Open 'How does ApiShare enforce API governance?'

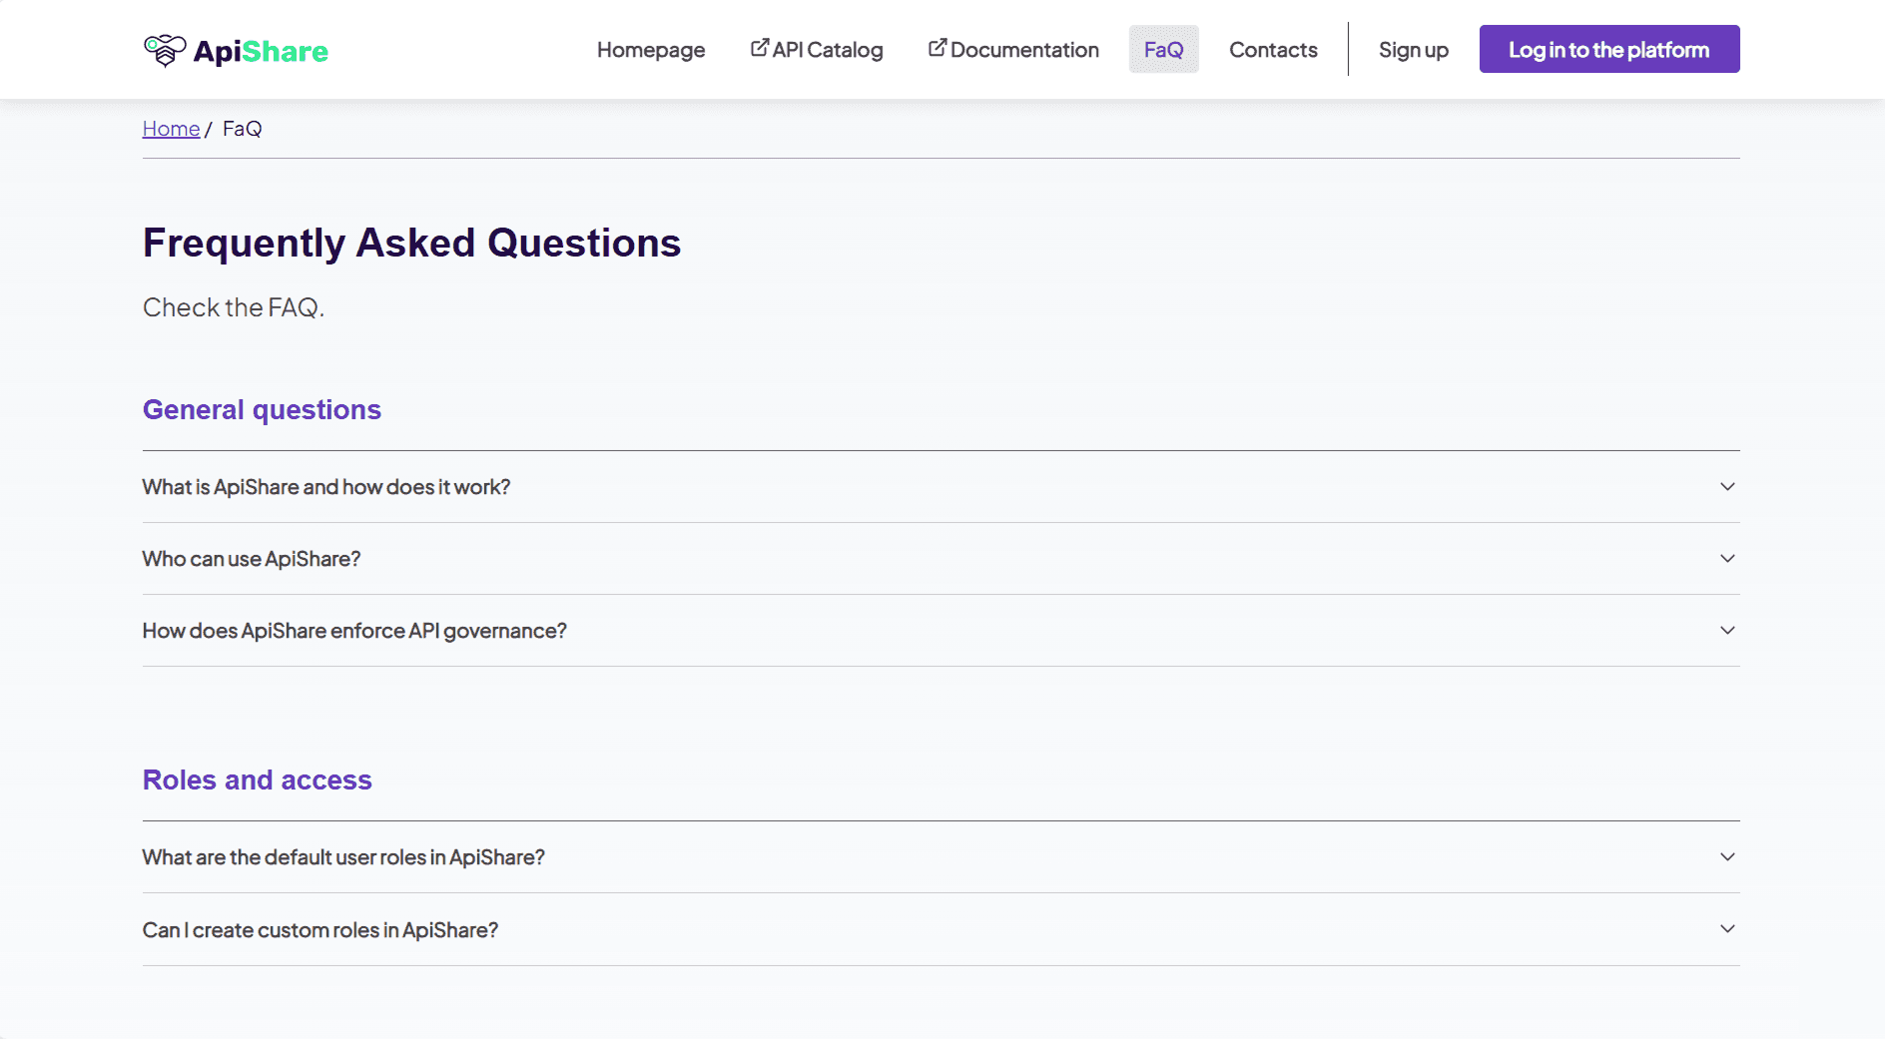click(941, 631)
